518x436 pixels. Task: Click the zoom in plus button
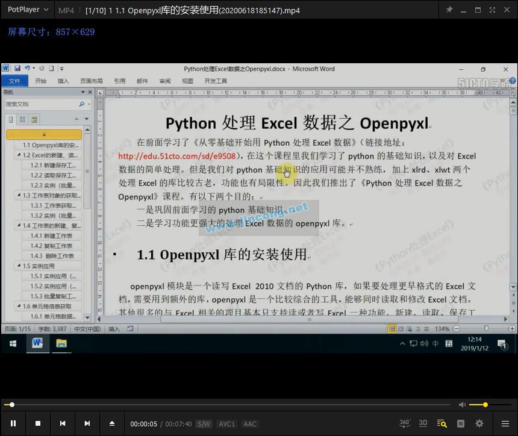512,329
